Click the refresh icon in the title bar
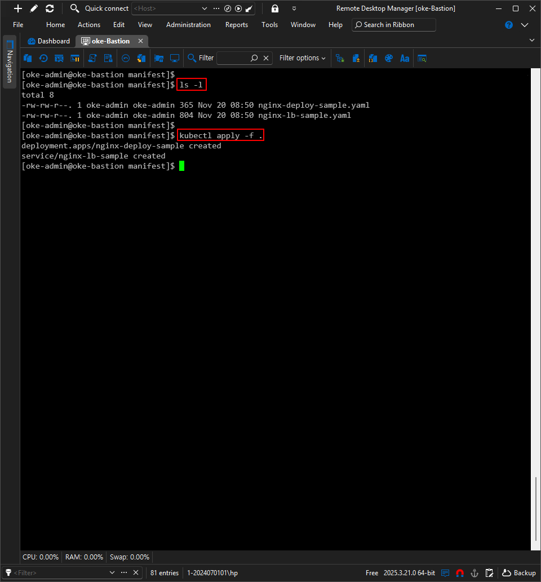 50,8
